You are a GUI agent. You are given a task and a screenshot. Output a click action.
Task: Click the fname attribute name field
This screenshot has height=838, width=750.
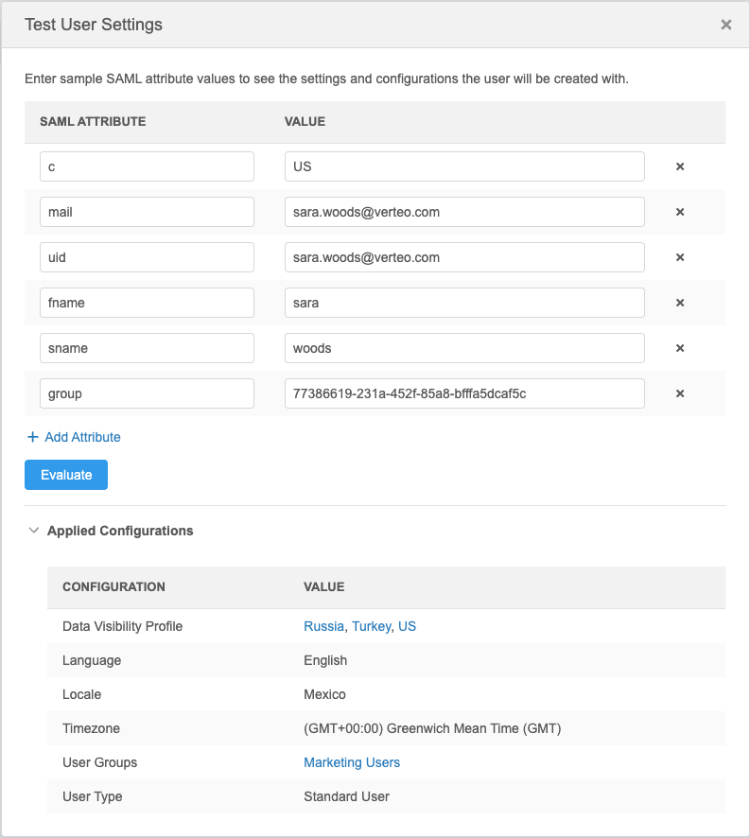(147, 303)
